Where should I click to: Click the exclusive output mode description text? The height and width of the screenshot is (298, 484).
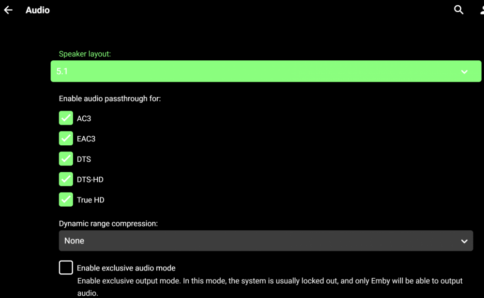tap(269, 281)
